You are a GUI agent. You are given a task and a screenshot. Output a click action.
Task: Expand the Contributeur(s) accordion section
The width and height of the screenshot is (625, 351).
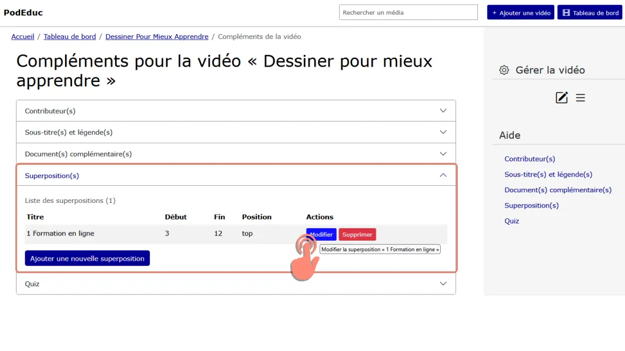[x=236, y=111]
